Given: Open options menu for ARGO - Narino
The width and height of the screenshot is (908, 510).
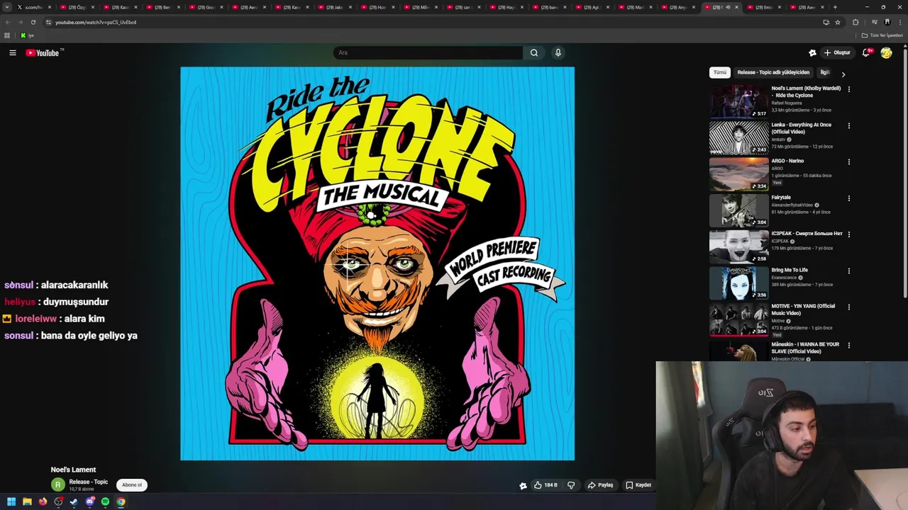Looking at the screenshot, I should 849,161.
